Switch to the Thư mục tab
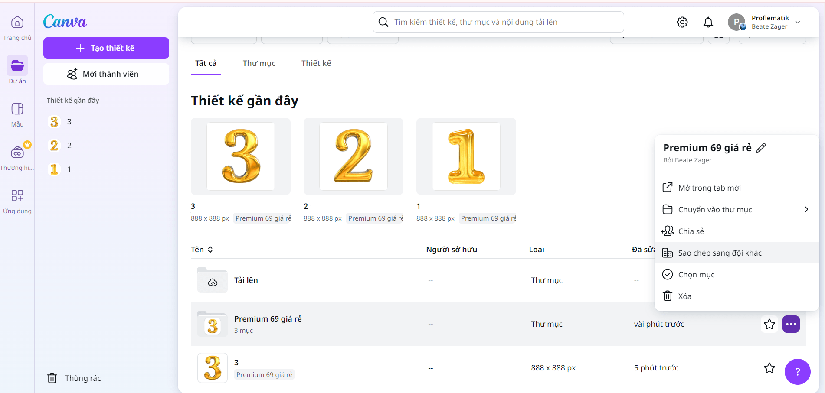The image size is (825, 393). click(259, 63)
